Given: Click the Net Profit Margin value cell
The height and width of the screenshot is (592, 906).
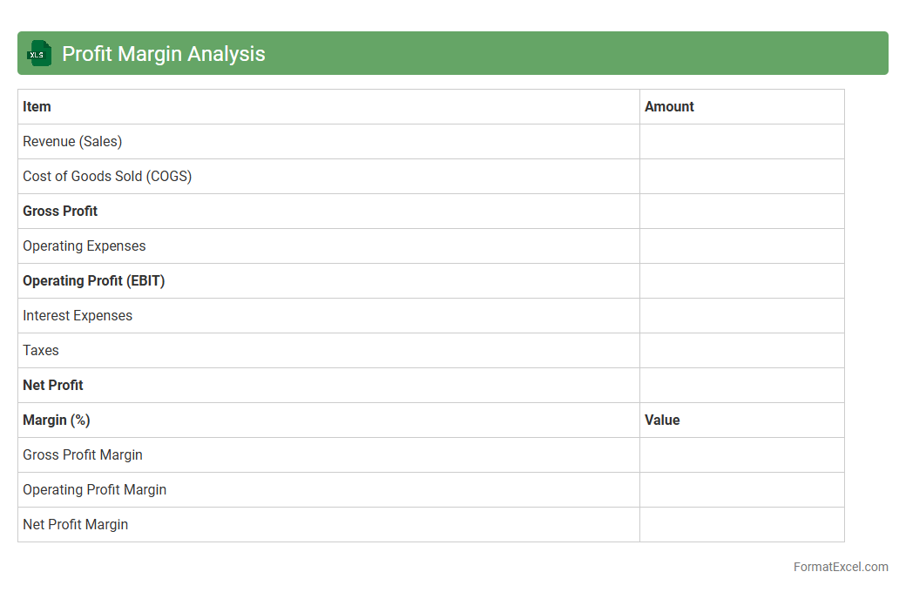Looking at the screenshot, I should [x=741, y=525].
